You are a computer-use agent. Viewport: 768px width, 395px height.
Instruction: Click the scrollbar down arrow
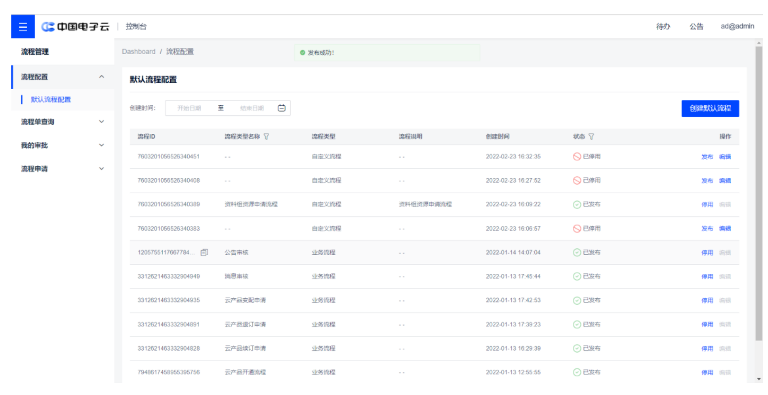759,379
